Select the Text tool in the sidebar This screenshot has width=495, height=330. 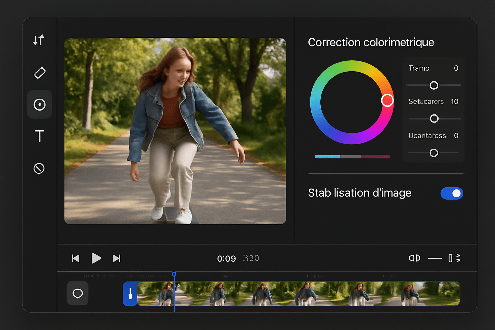39,136
